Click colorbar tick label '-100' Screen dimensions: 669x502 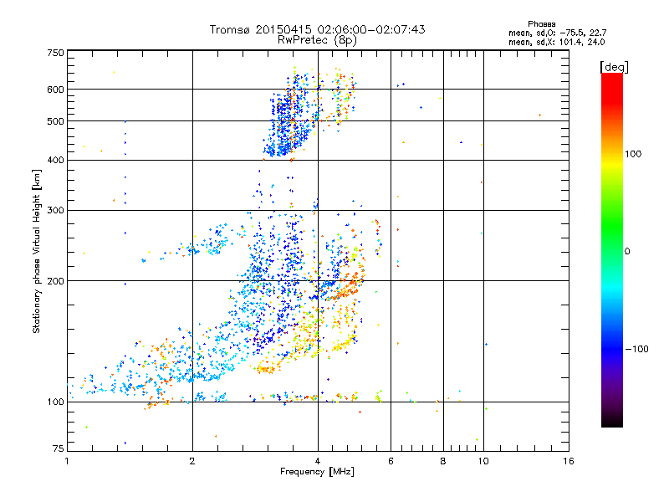pyautogui.click(x=636, y=349)
